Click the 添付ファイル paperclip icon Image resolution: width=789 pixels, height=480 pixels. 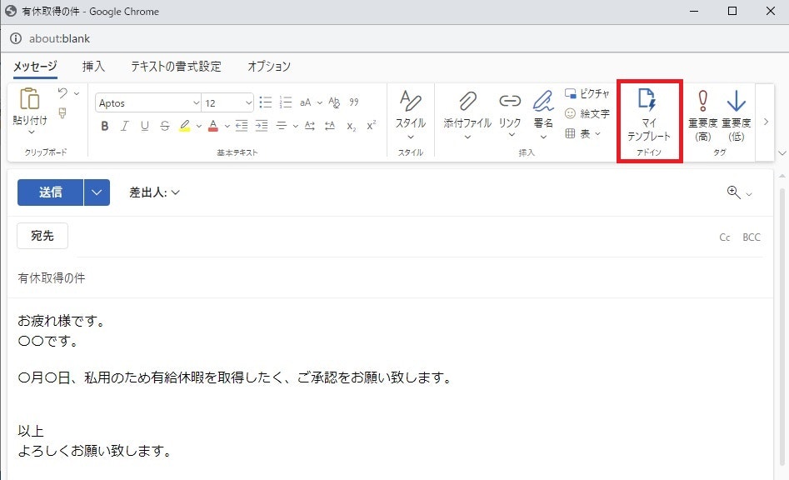click(467, 102)
